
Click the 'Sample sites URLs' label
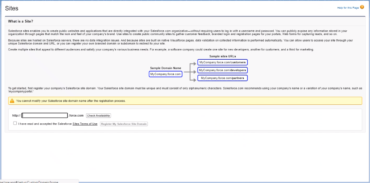point(222,56)
